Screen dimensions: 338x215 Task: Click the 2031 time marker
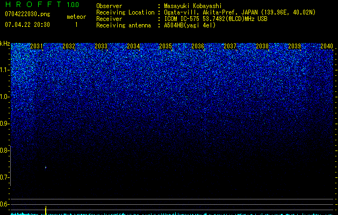coord(37,46)
